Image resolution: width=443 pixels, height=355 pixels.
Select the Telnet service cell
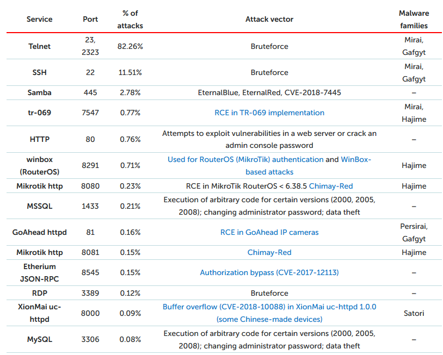pos(40,46)
